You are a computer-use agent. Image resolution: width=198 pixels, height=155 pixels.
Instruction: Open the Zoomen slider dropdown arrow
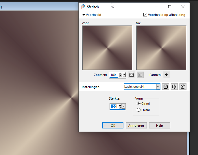(x=124, y=75)
